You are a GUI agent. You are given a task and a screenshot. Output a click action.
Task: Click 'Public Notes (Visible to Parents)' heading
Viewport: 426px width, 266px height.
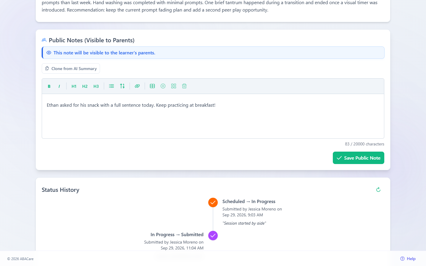click(x=92, y=40)
